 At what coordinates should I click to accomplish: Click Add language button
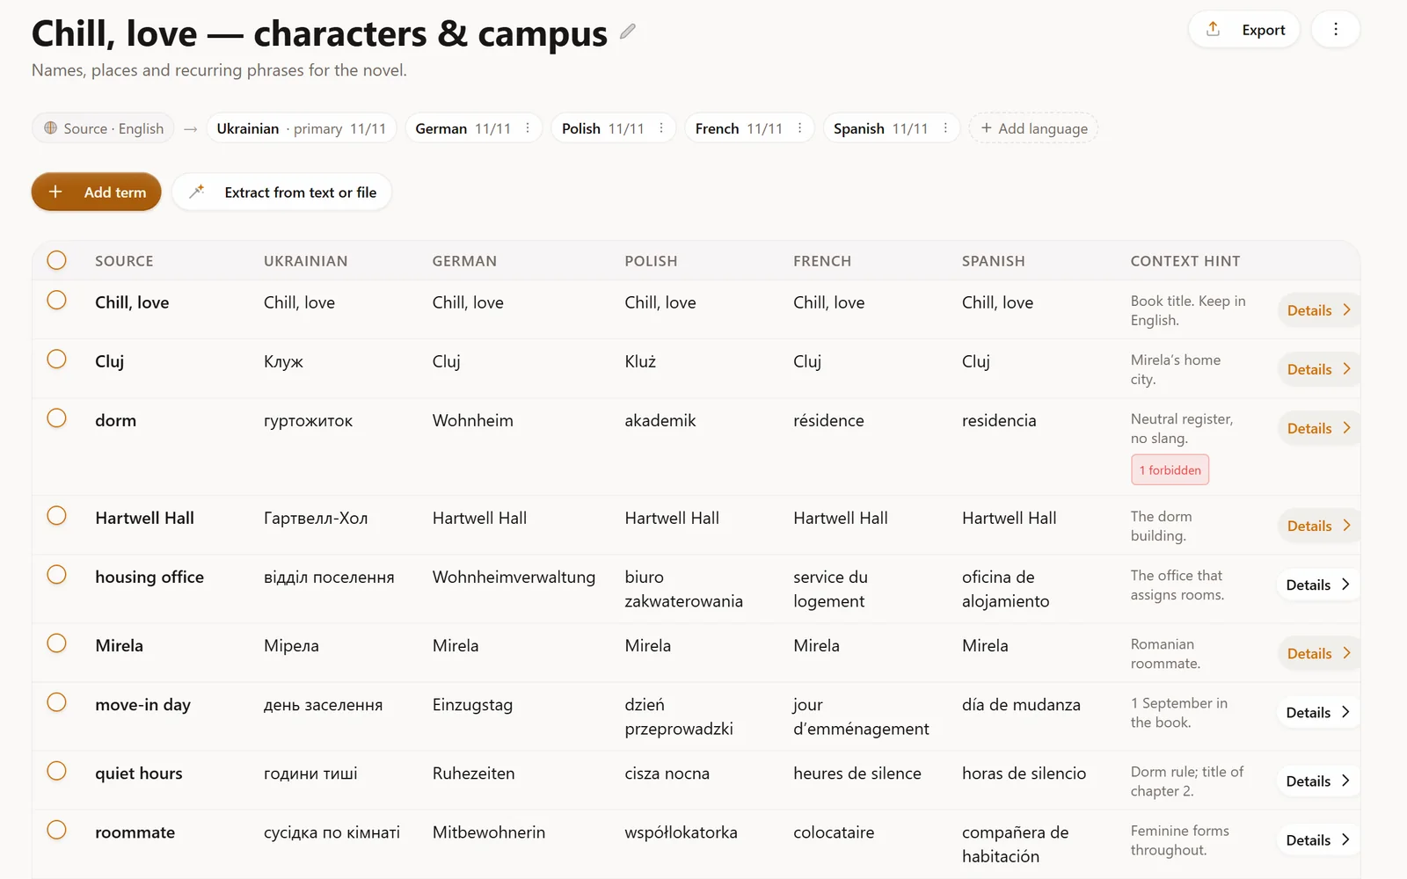pos(1033,128)
